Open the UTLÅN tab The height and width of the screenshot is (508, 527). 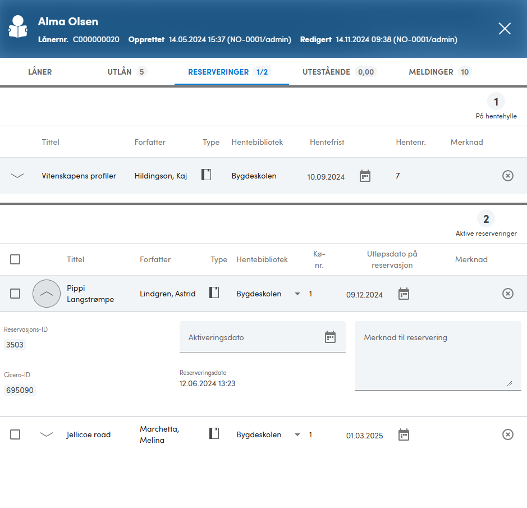[127, 72]
